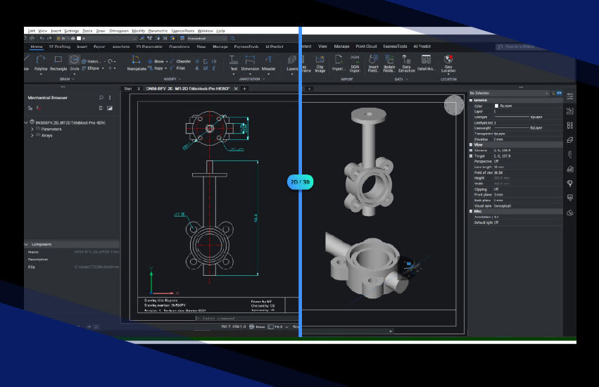
Task: Open the Geo Location tool
Action: (448, 64)
